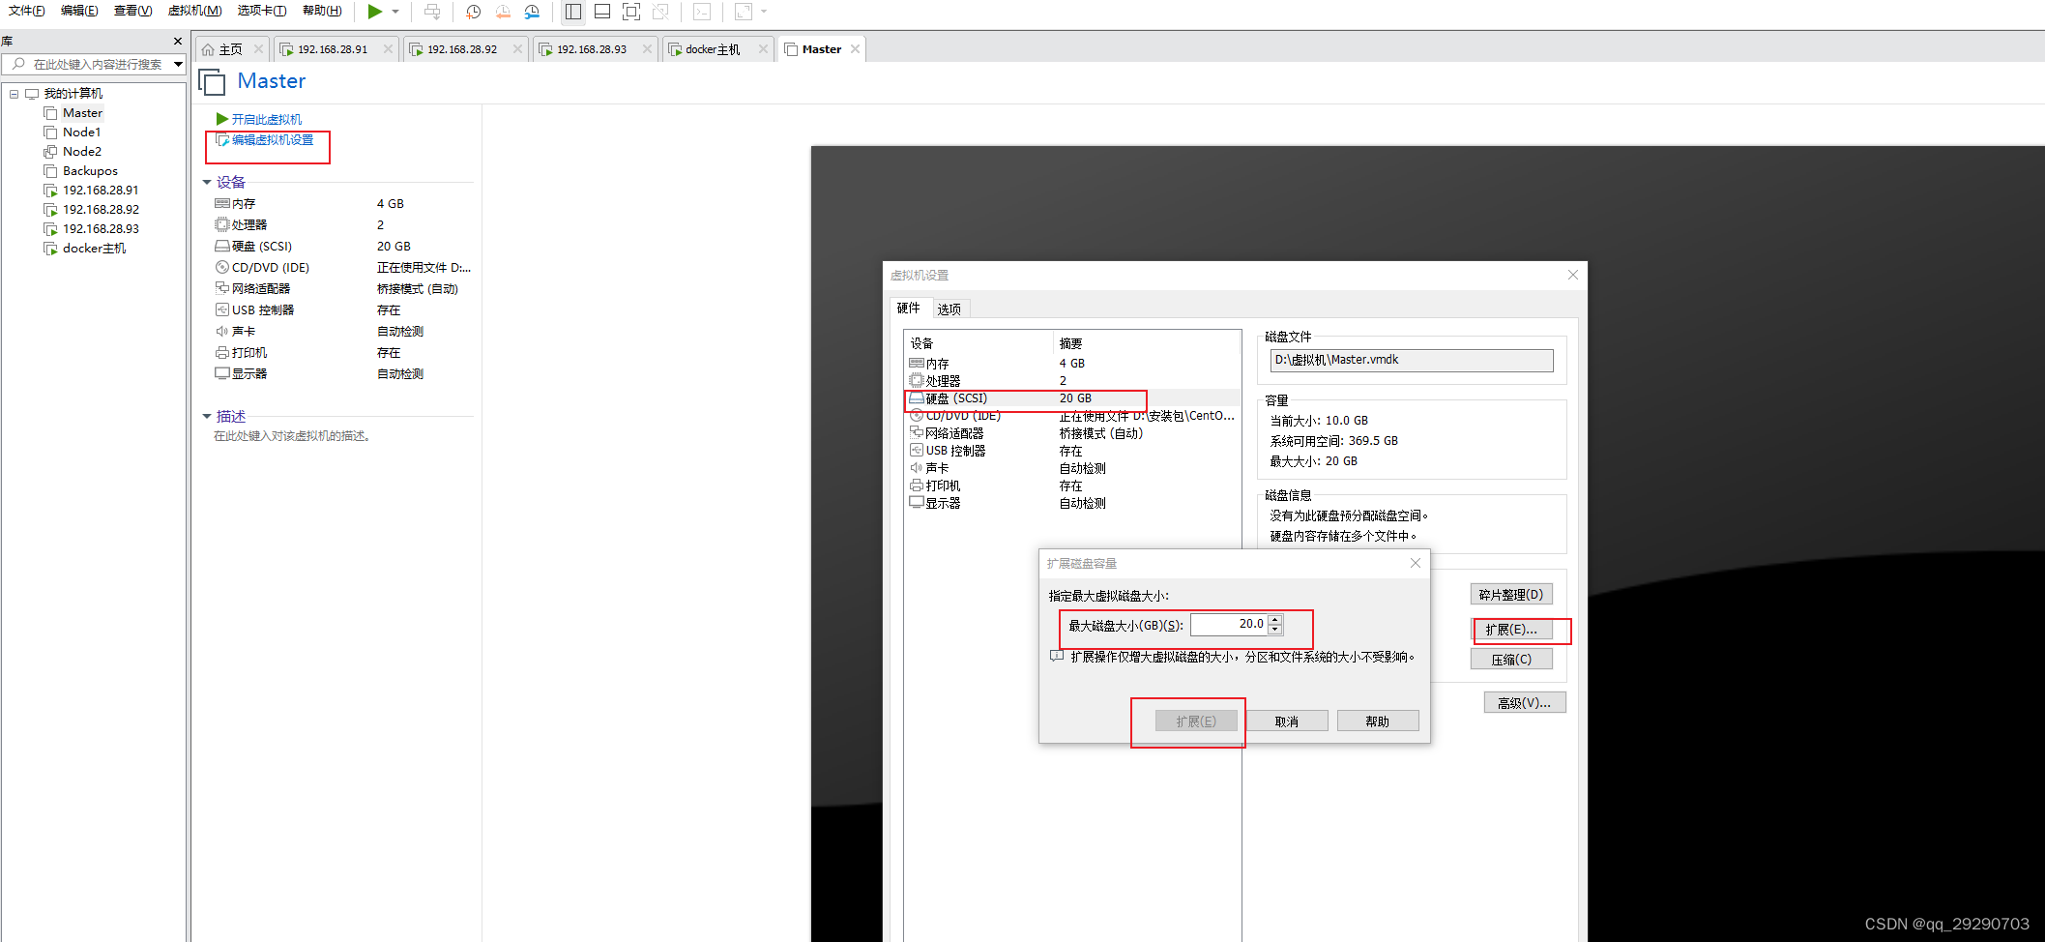
Task: Toggle the thumbnail bar view icon
Action: (602, 12)
